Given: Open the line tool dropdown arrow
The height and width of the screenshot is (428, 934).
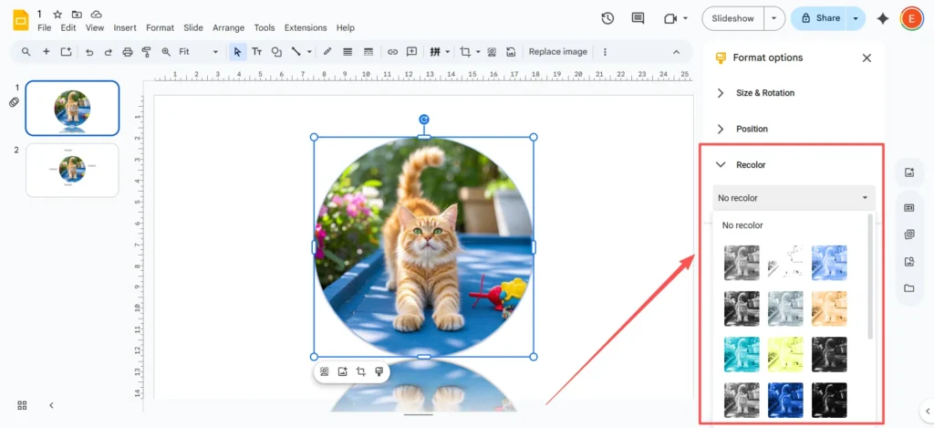Looking at the screenshot, I should point(309,52).
